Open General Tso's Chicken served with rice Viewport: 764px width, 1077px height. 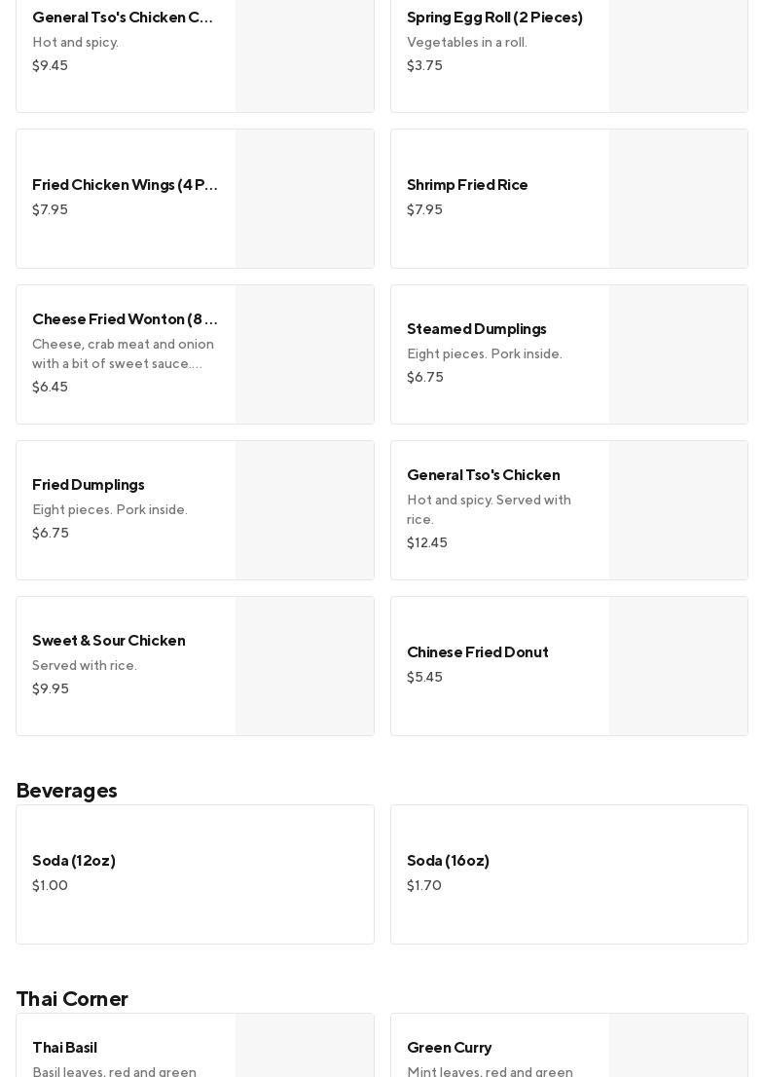pyautogui.click(x=483, y=475)
